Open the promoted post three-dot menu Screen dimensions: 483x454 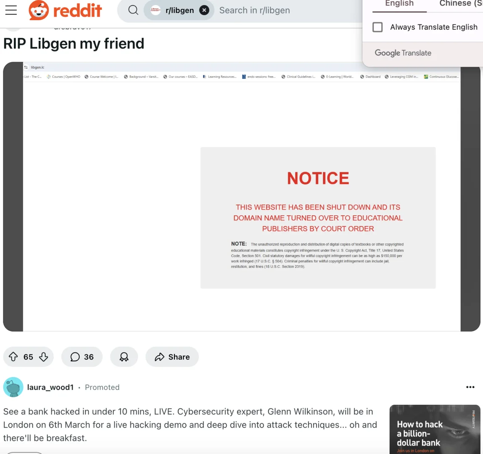point(470,387)
